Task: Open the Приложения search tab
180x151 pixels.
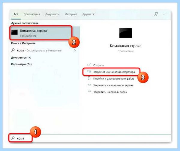Action: click(31, 14)
